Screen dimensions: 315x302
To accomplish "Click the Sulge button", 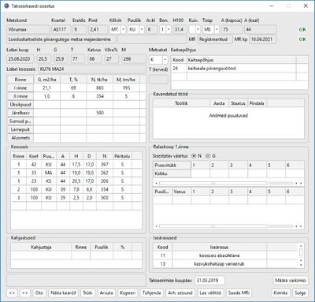I will pyautogui.click(x=300, y=293).
